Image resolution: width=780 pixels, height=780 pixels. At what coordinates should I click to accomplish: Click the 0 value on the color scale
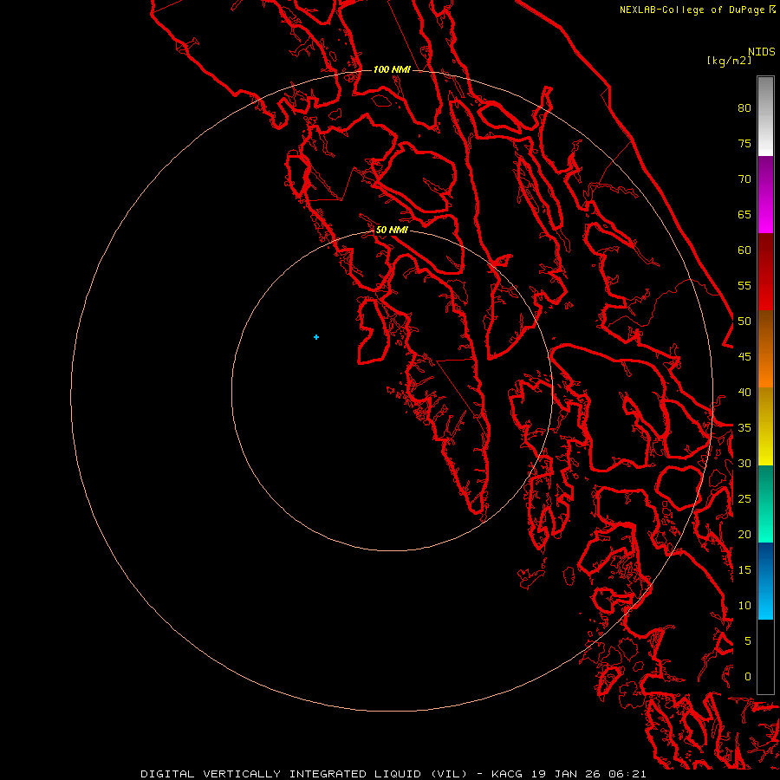[x=748, y=677]
